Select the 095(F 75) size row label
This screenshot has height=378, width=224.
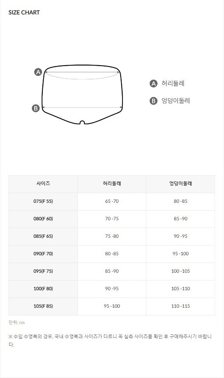[43, 271]
